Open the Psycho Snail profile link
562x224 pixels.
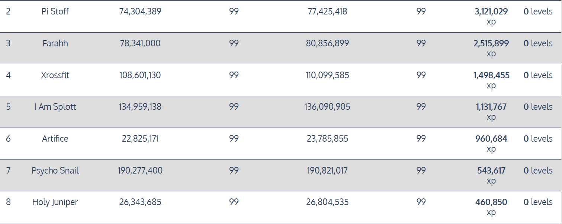(x=55, y=171)
